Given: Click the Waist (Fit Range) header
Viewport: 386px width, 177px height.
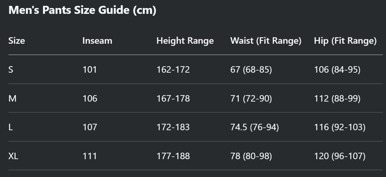Looking at the screenshot, I should click(266, 41).
